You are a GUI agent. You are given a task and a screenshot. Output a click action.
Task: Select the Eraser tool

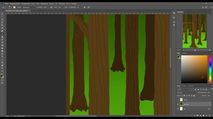2,42
